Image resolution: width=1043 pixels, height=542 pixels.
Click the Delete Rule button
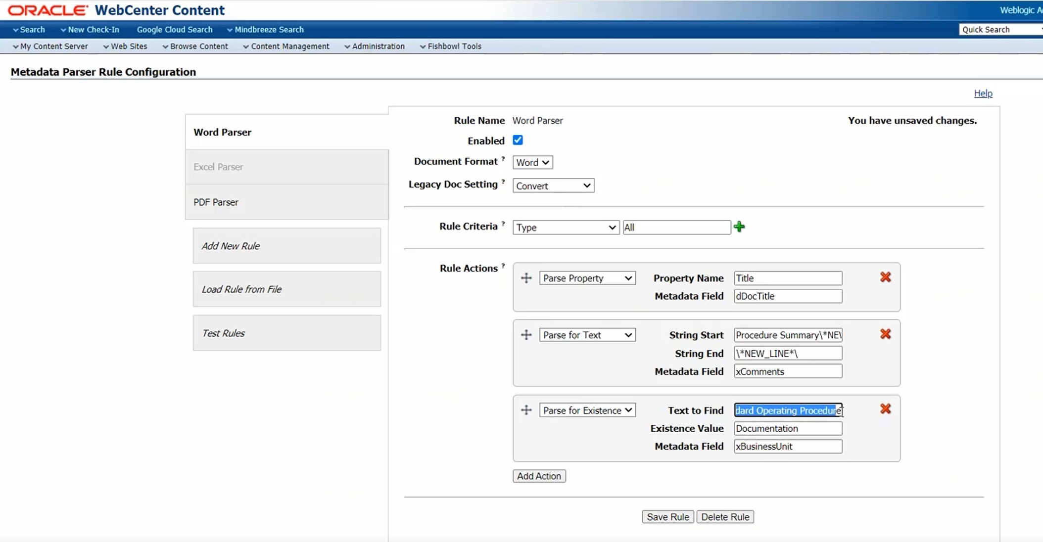(x=725, y=517)
